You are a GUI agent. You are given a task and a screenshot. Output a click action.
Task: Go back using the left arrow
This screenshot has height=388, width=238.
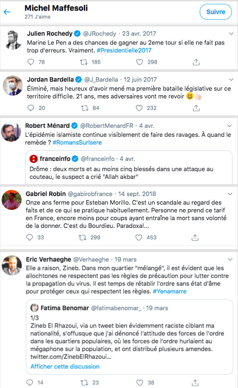click(8, 12)
